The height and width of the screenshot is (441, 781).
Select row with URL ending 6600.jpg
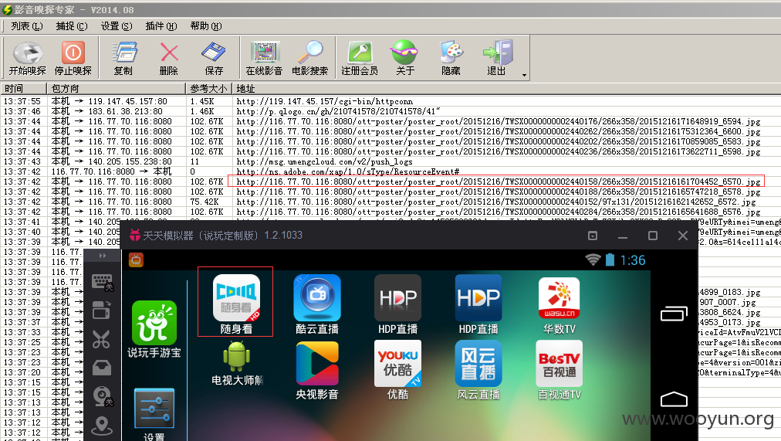tap(390, 131)
